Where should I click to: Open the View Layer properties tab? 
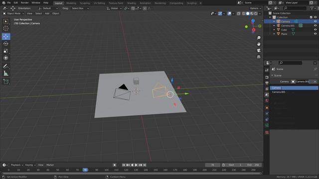(267, 89)
